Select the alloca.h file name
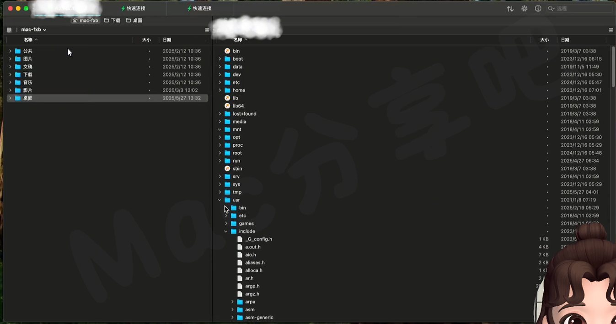Viewport: 616px width, 324px height. (254, 271)
